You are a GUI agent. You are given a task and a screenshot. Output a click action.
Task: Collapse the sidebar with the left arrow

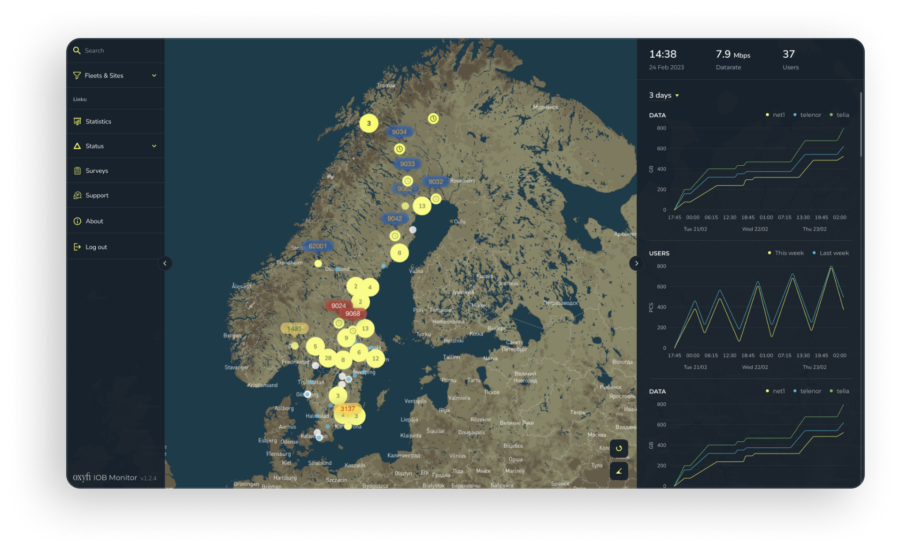tap(165, 263)
